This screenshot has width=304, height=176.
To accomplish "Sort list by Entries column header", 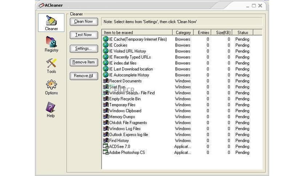I will pyautogui.click(x=202, y=32).
